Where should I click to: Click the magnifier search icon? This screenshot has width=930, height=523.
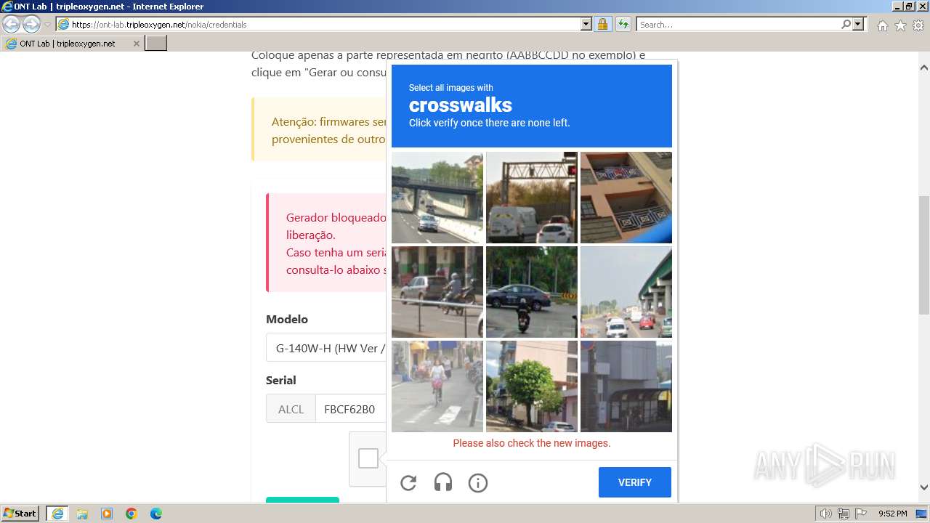coord(846,24)
